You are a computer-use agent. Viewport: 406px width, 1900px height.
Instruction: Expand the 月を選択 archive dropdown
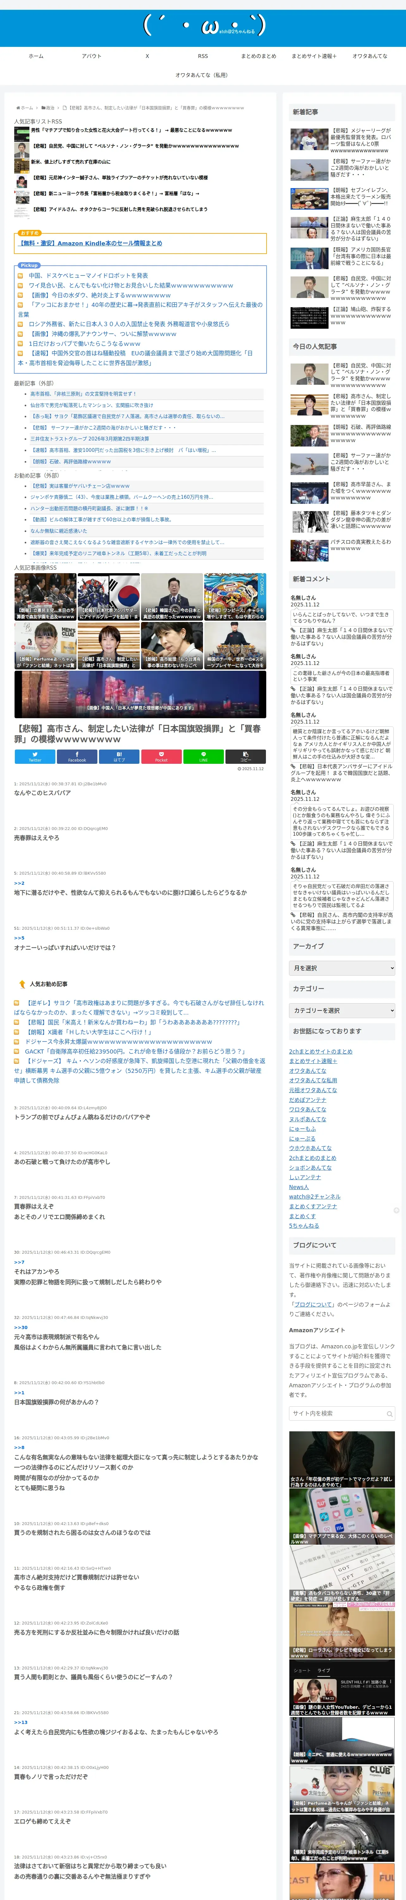pos(342,968)
